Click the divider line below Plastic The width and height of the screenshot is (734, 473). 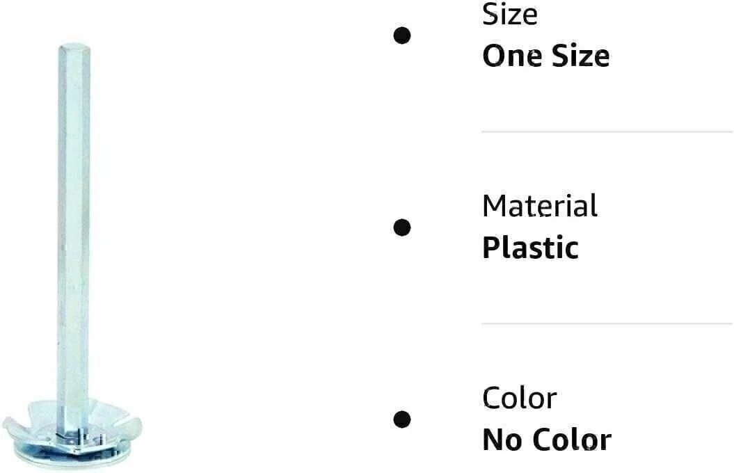pos(607,323)
